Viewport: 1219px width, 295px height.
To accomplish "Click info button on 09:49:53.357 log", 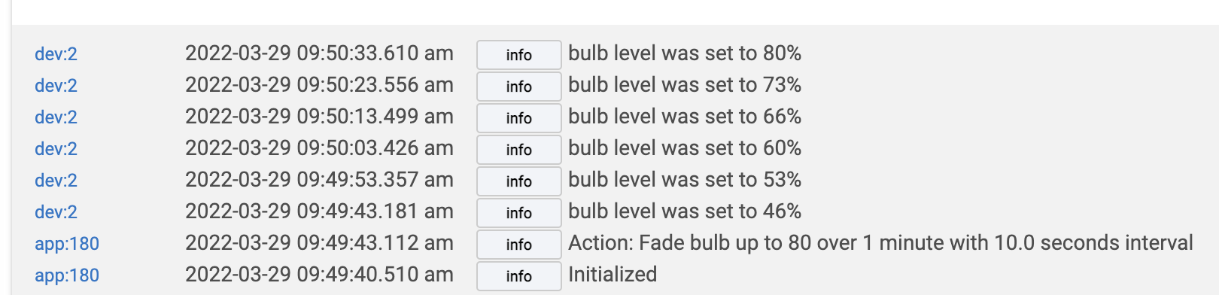I will click(x=519, y=181).
